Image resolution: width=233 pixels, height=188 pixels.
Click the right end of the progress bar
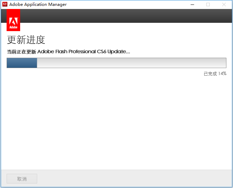tap(224, 63)
